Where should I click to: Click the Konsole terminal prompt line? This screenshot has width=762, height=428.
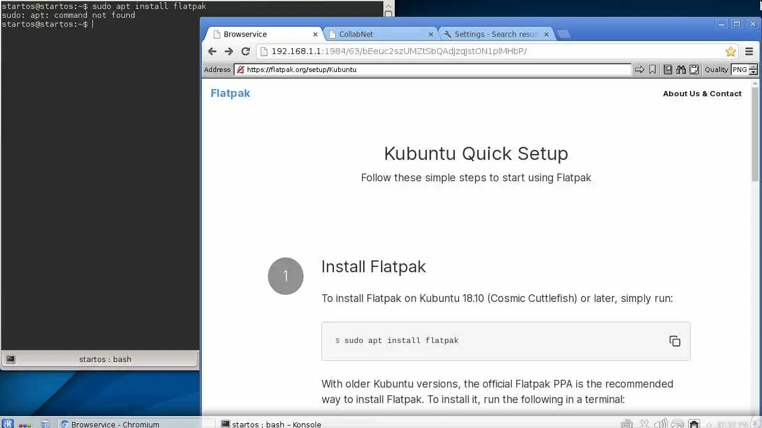[48, 24]
